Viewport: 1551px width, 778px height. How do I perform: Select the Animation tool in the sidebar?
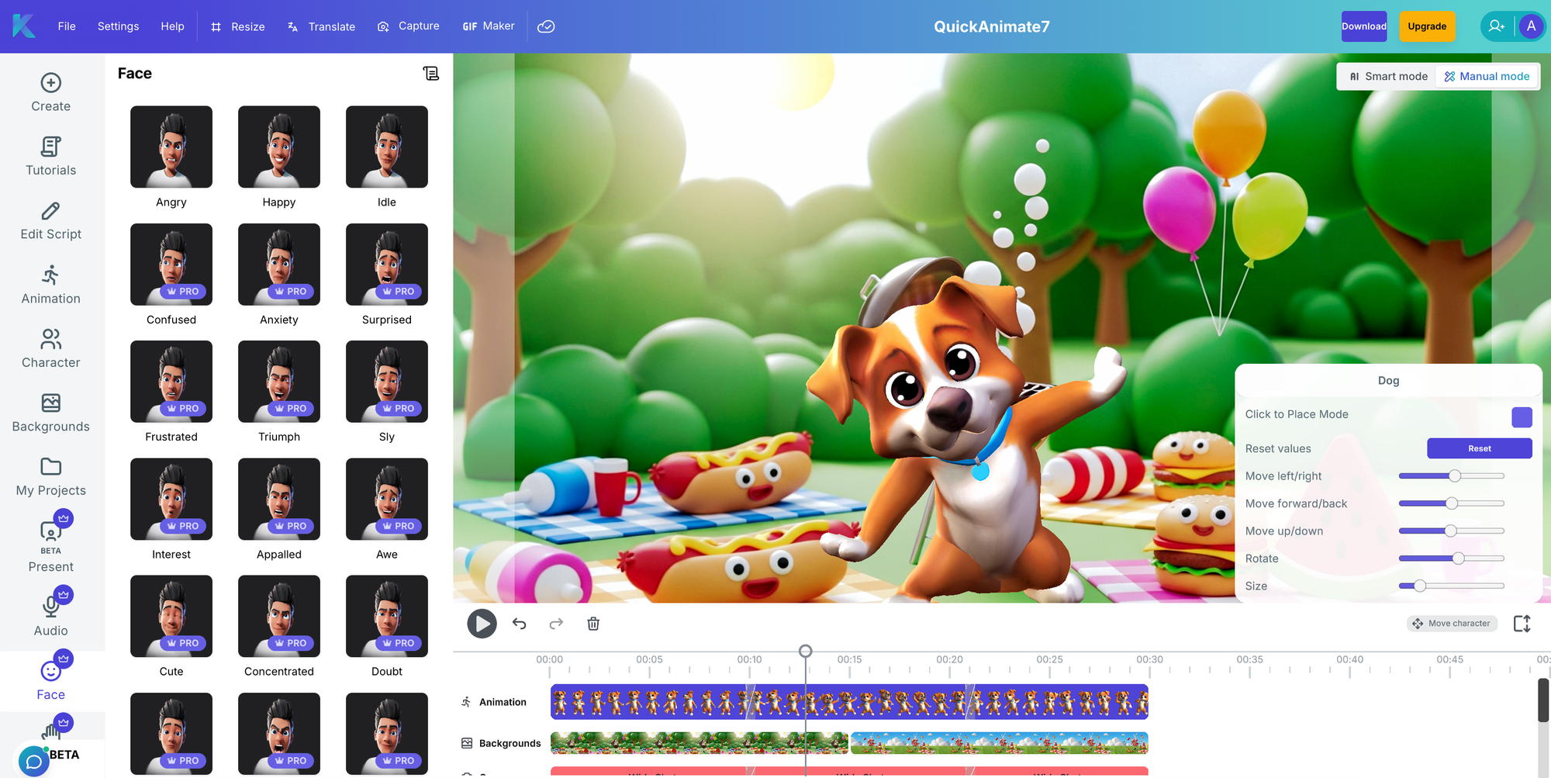coord(50,285)
